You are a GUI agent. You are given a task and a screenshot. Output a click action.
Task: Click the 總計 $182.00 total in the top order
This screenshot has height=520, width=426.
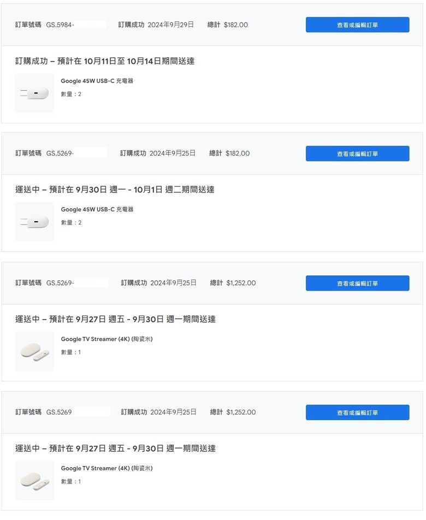point(227,25)
